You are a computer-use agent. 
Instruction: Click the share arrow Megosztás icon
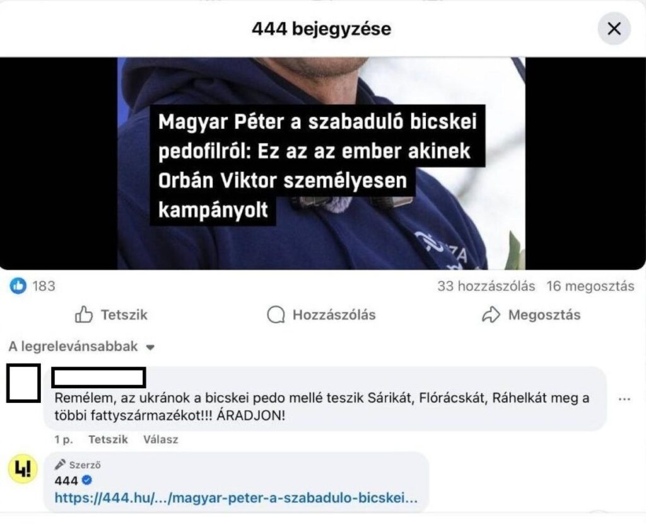491,315
